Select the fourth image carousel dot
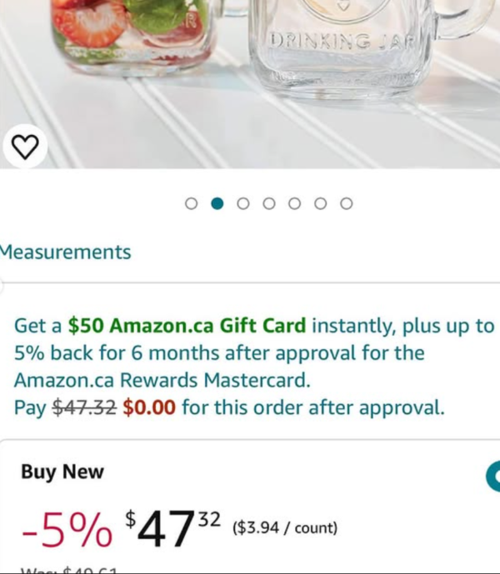 (x=269, y=203)
